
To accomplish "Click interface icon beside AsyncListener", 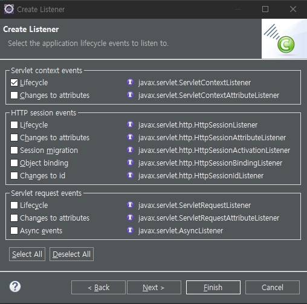I will [x=130, y=230].
